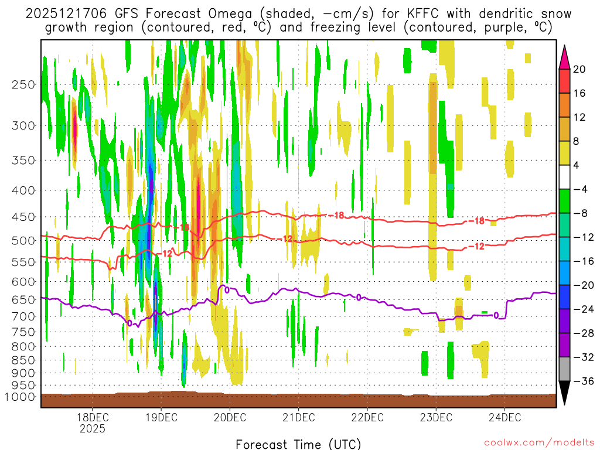Click the colorbar value label -28

pos(584,333)
